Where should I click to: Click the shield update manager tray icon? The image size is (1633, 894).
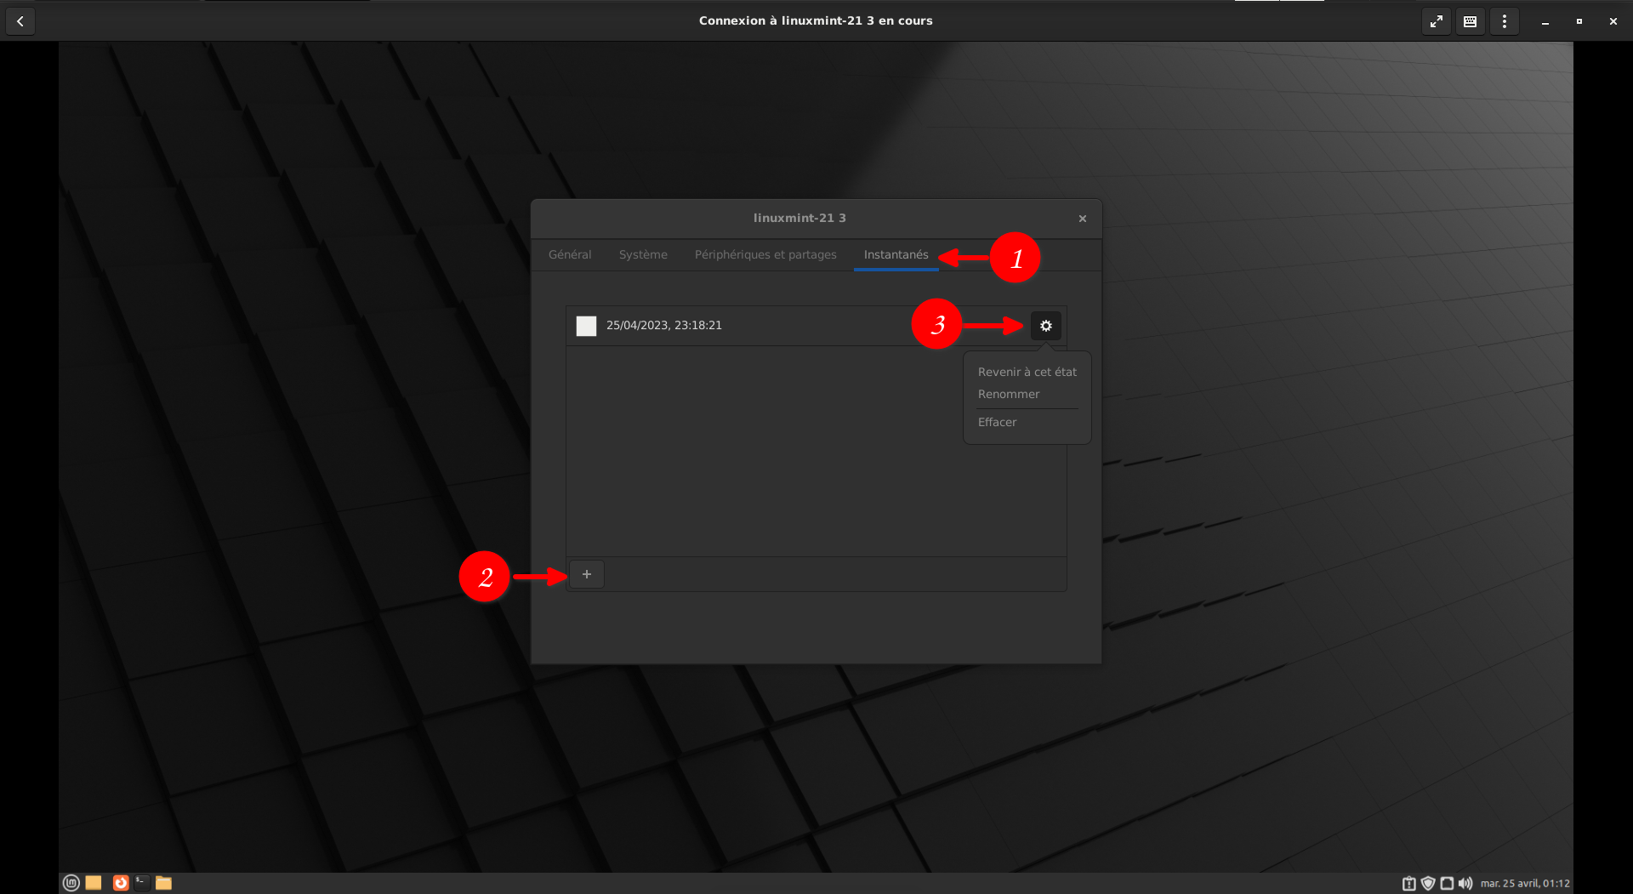coord(1428,884)
